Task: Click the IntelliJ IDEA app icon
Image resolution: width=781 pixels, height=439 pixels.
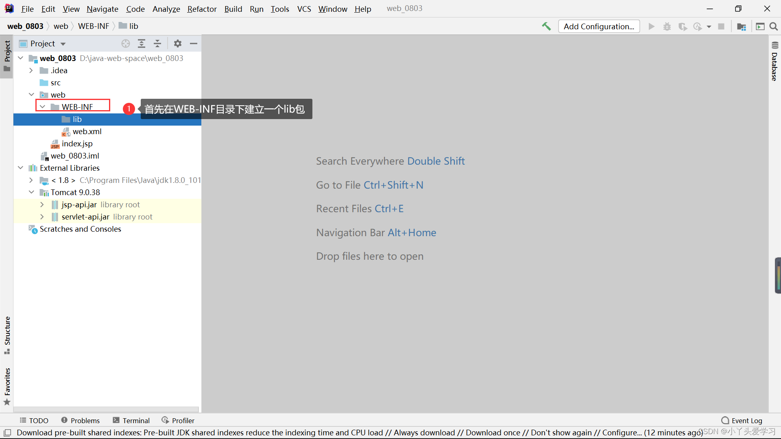Action: coord(9,9)
